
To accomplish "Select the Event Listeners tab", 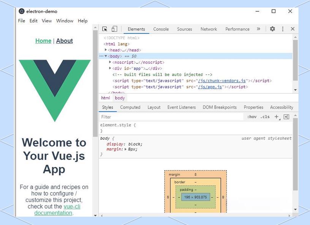I will (181, 107).
